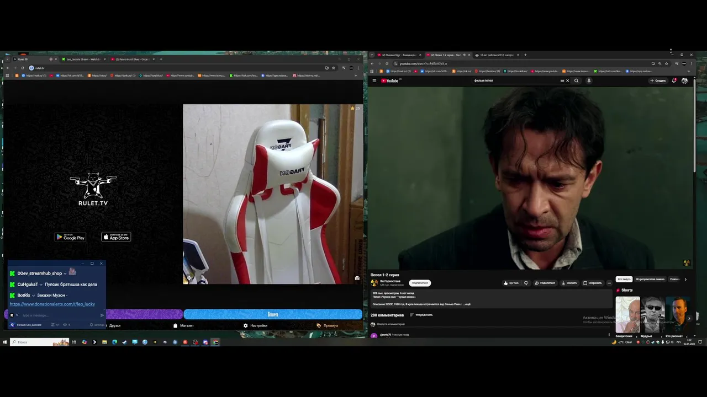This screenshot has height=397, width=707.
Task: Open new tab in YouTube browser window
Action: coord(525,55)
